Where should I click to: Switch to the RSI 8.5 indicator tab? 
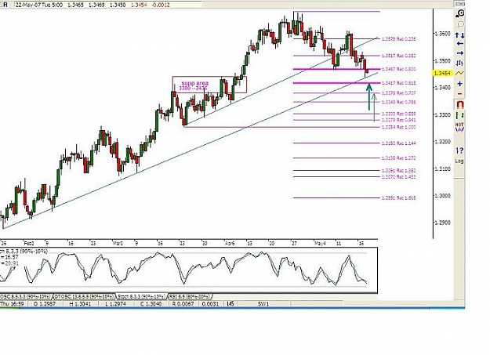pyautogui.click(x=190, y=296)
